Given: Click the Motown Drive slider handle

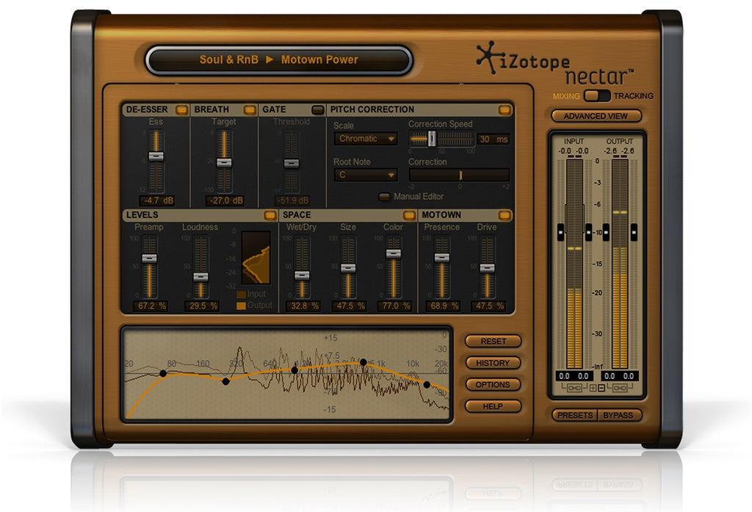Looking at the screenshot, I should tap(487, 268).
